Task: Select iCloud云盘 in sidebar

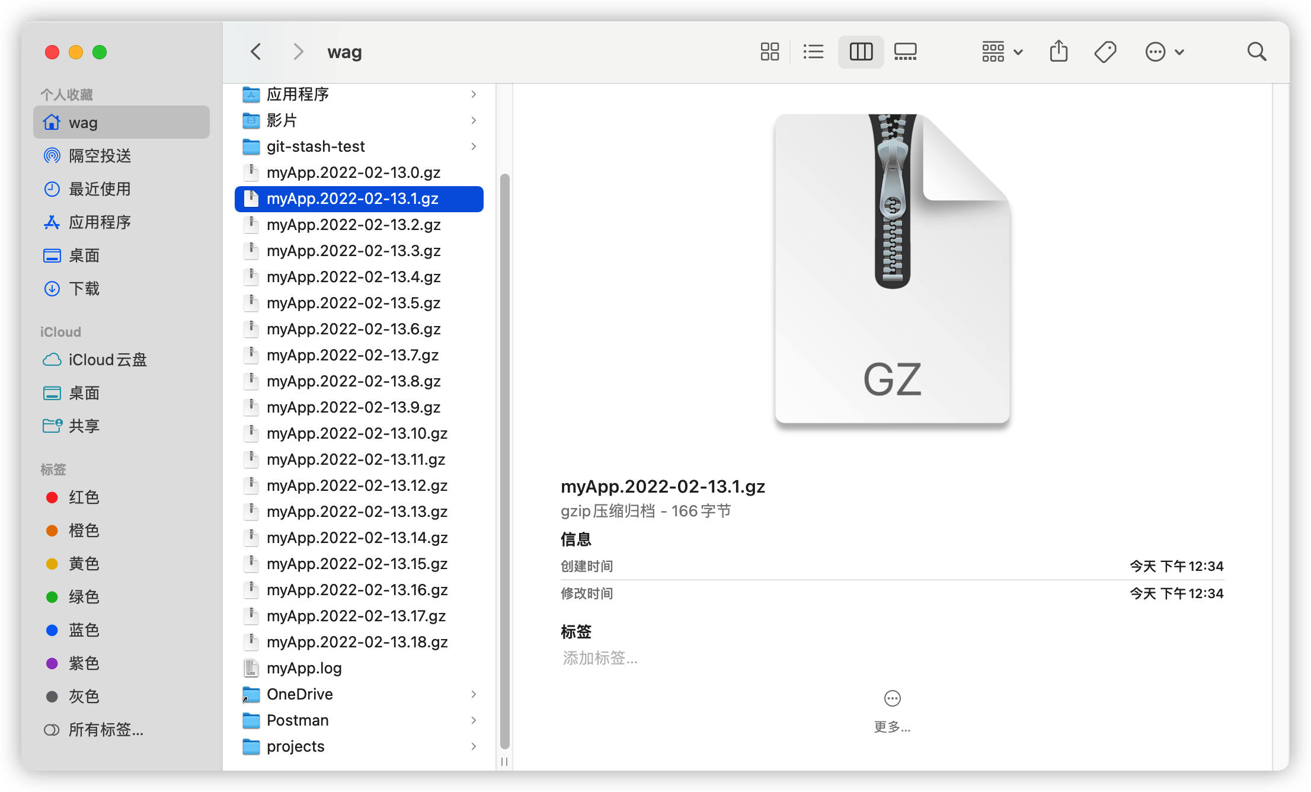Action: [x=107, y=360]
